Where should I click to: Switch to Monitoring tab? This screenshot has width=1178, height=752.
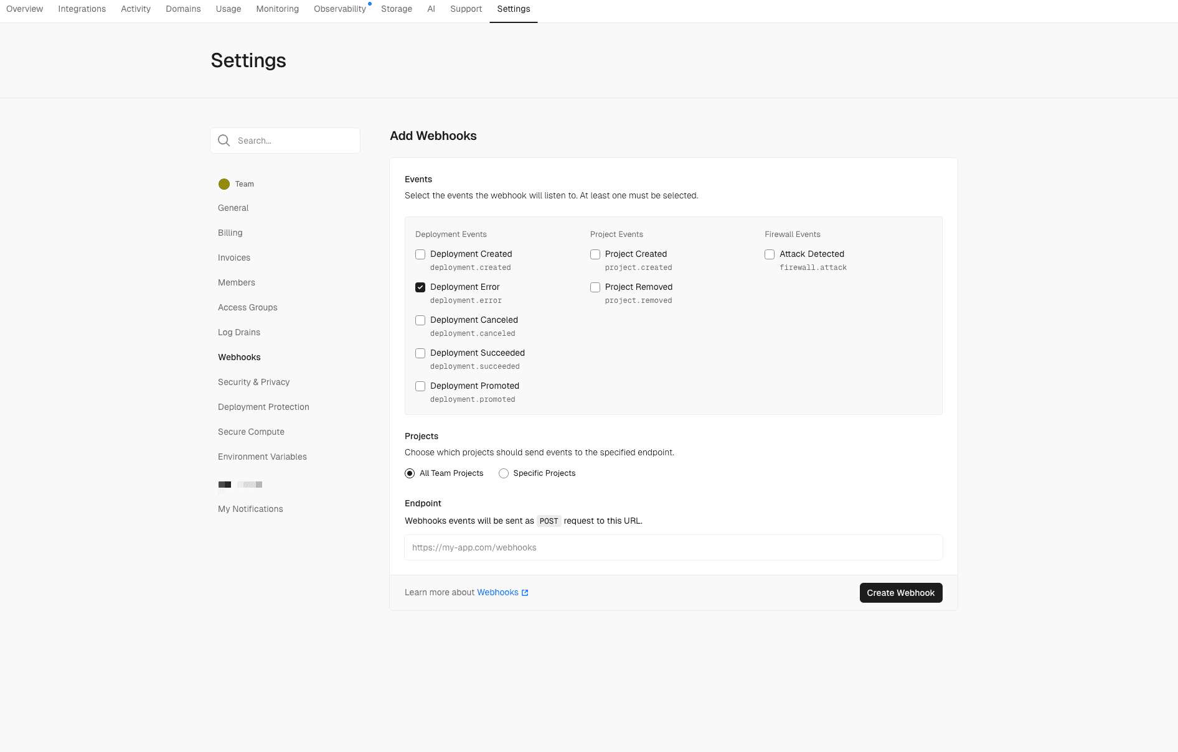click(x=278, y=9)
